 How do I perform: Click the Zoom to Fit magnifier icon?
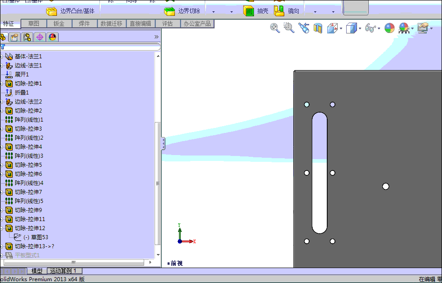click(275, 28)
